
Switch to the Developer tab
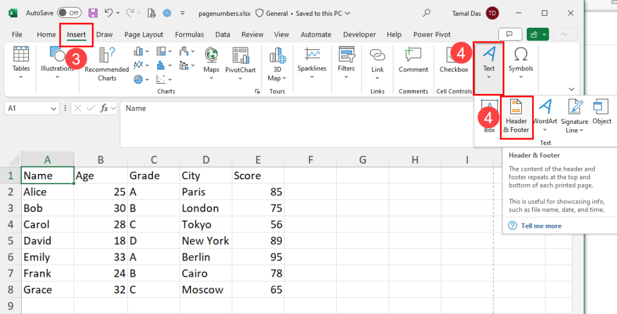click(x=359, y=34)
